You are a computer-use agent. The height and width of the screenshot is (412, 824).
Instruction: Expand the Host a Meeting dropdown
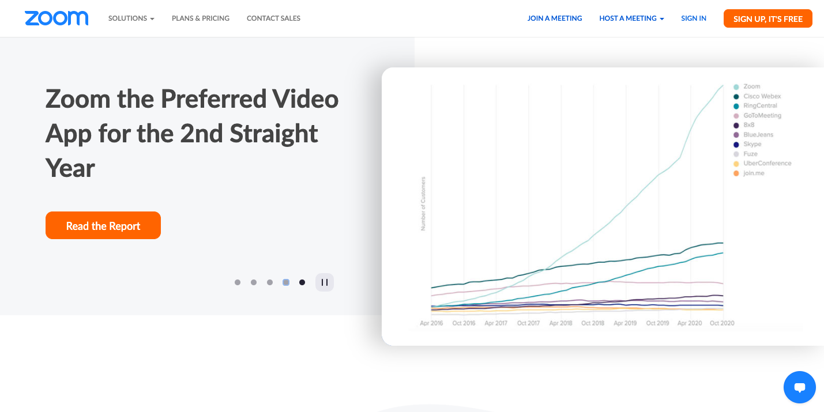[631, 18]
